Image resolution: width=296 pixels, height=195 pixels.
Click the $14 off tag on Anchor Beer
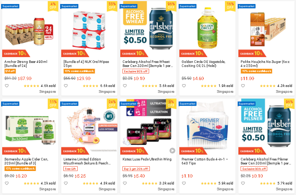coord(10,71)
